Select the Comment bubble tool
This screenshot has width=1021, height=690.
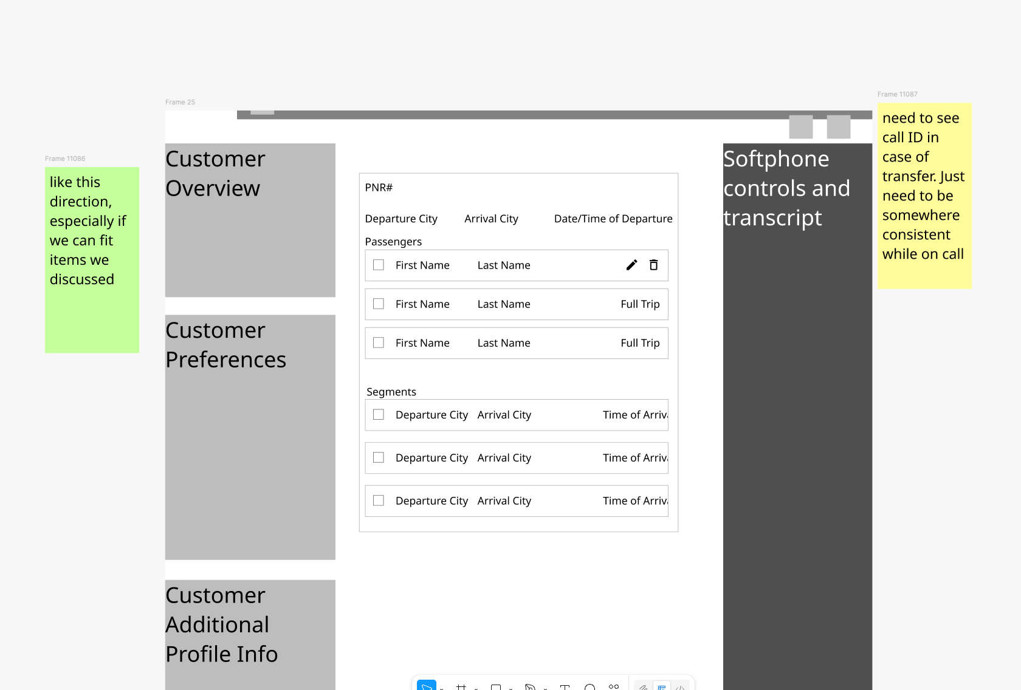pyautogui.click(x=590, y=687)
